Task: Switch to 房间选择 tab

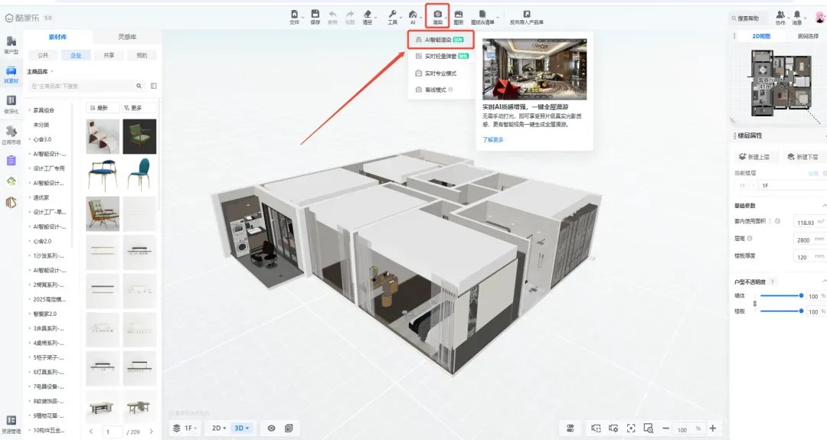Action: click(x=808, y=36)
